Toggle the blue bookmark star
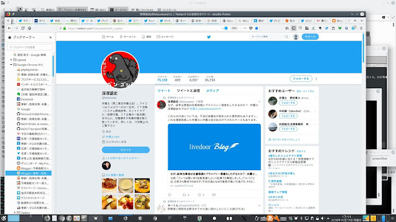The image size is (396, 222). pos(257,28)
